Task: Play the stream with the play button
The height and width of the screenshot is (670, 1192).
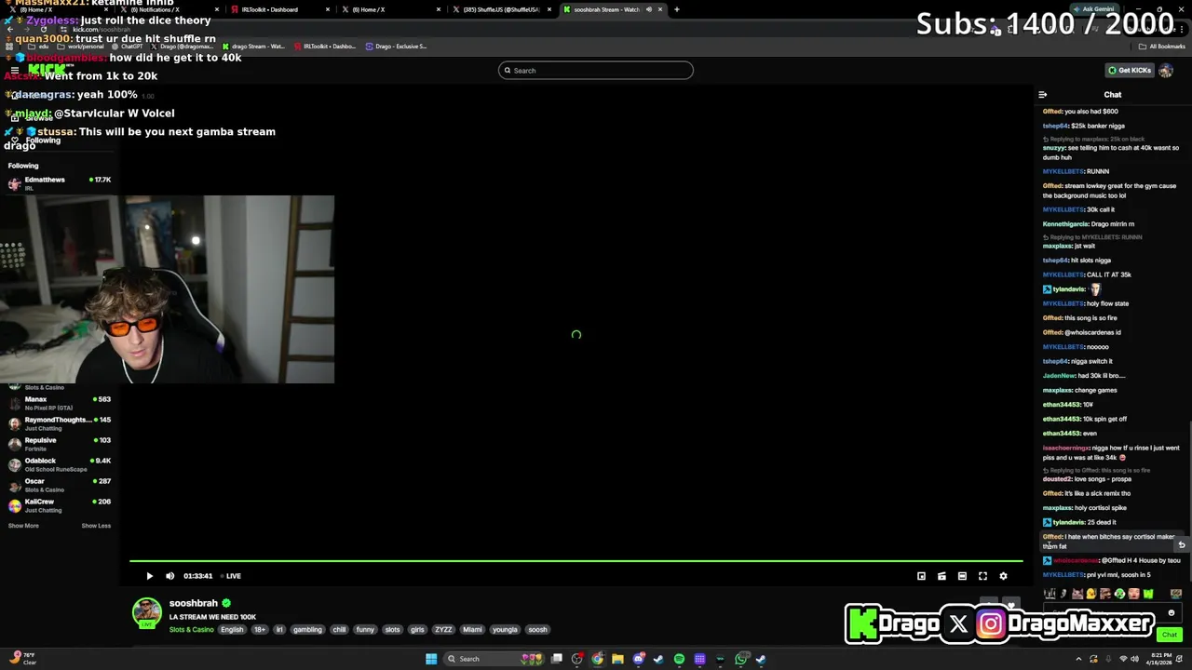Action: click(149, 576)
